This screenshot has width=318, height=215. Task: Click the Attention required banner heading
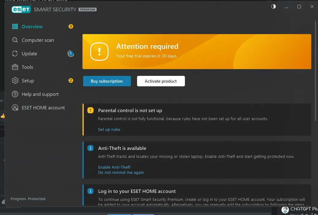click(147, 46)
